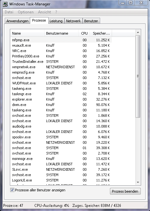The height and width of the screenshot is (211, 150).
Task: Click the vertical scrollbar thumb
Action: click(138, 76)
